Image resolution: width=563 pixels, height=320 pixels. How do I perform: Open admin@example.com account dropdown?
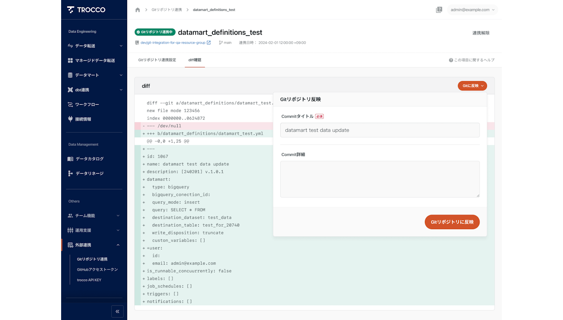click(x=472, y=10)
